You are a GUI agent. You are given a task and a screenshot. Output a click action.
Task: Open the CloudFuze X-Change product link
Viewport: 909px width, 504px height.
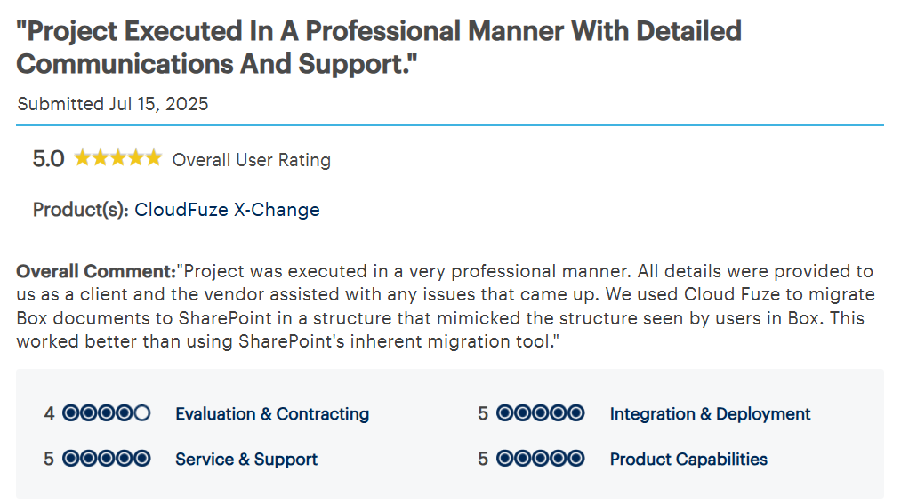coord(227,210)
